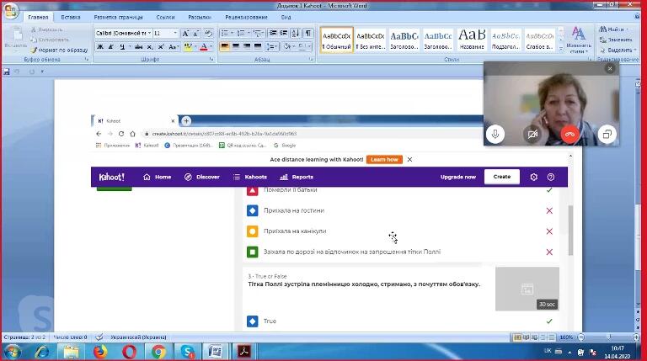Click the spell check status icon
The image size is (647, 361).
click(99, 337)
